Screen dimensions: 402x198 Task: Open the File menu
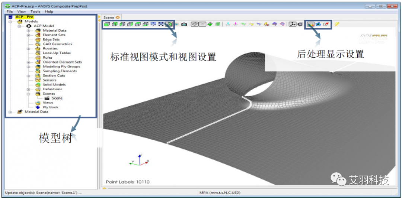click(x=9, y=12)
